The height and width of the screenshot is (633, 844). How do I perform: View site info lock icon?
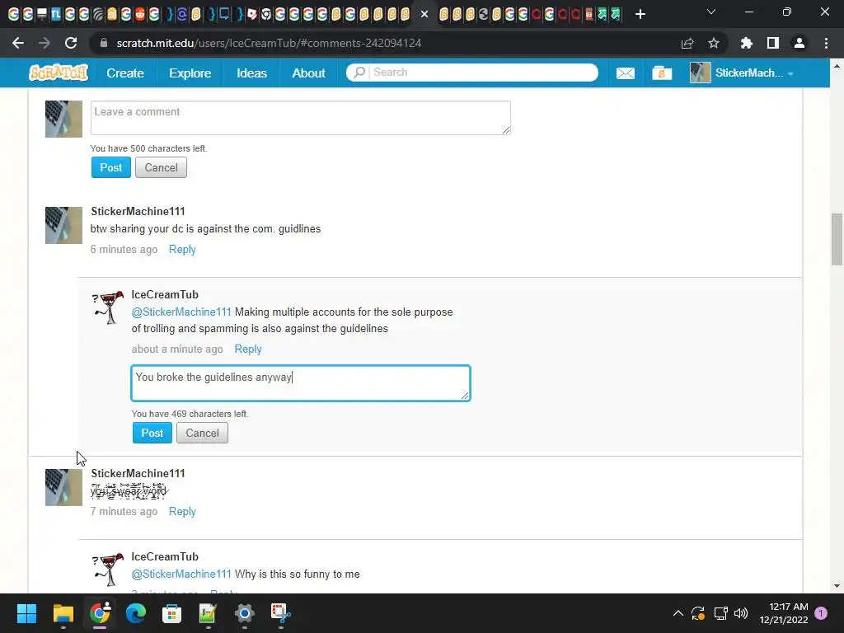104,43
